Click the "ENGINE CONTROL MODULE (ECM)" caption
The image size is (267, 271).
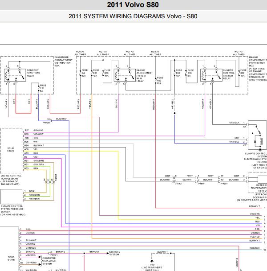click(x=11, y=180)
